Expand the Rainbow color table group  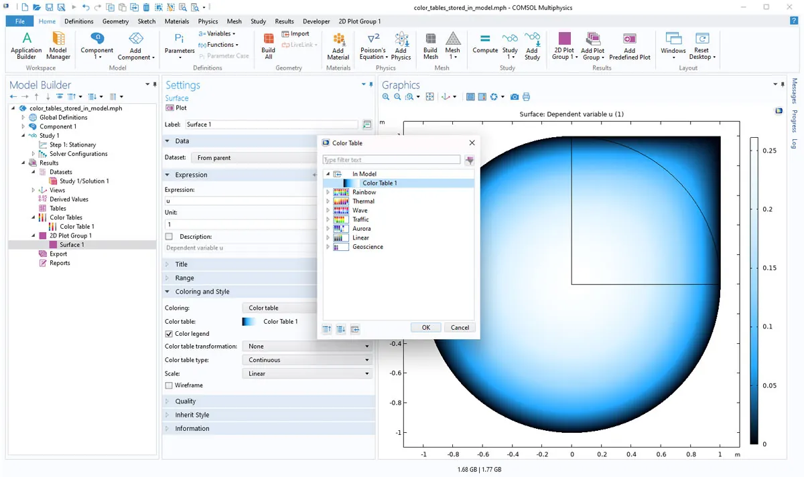point(328,193)
